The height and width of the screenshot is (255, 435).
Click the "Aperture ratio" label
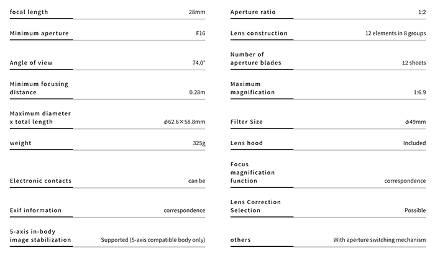(x=253, y=12)
